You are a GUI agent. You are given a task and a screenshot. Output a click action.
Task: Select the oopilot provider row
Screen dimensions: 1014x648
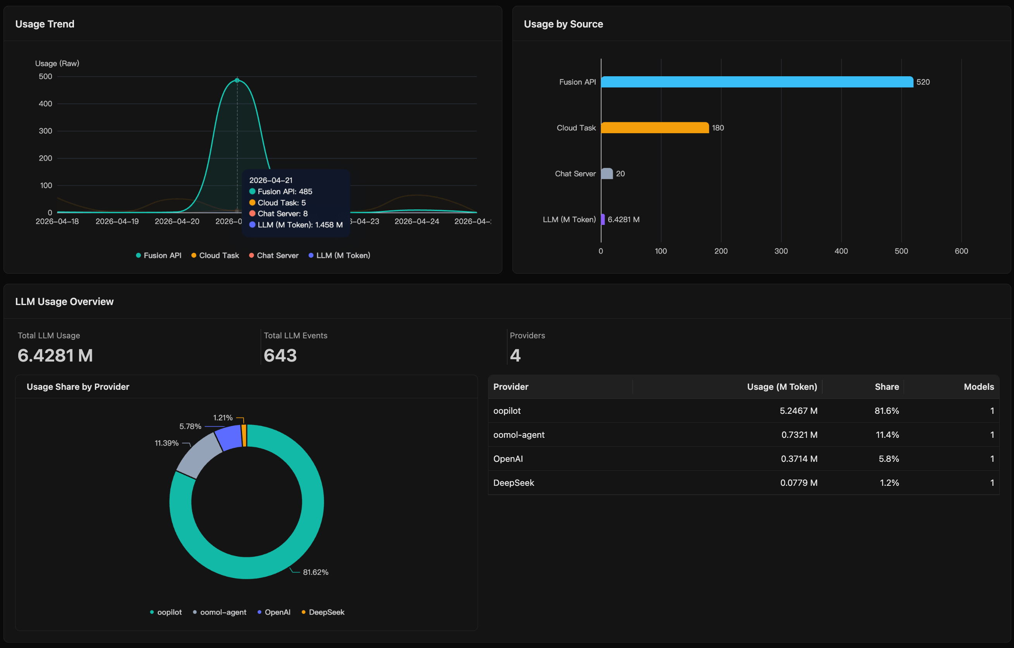point(744,411)
